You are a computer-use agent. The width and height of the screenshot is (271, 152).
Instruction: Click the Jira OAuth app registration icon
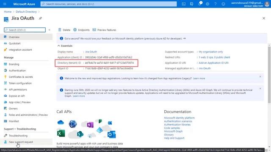(6, 19)
